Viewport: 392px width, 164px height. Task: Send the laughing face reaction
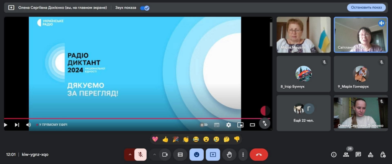[196, 139]
